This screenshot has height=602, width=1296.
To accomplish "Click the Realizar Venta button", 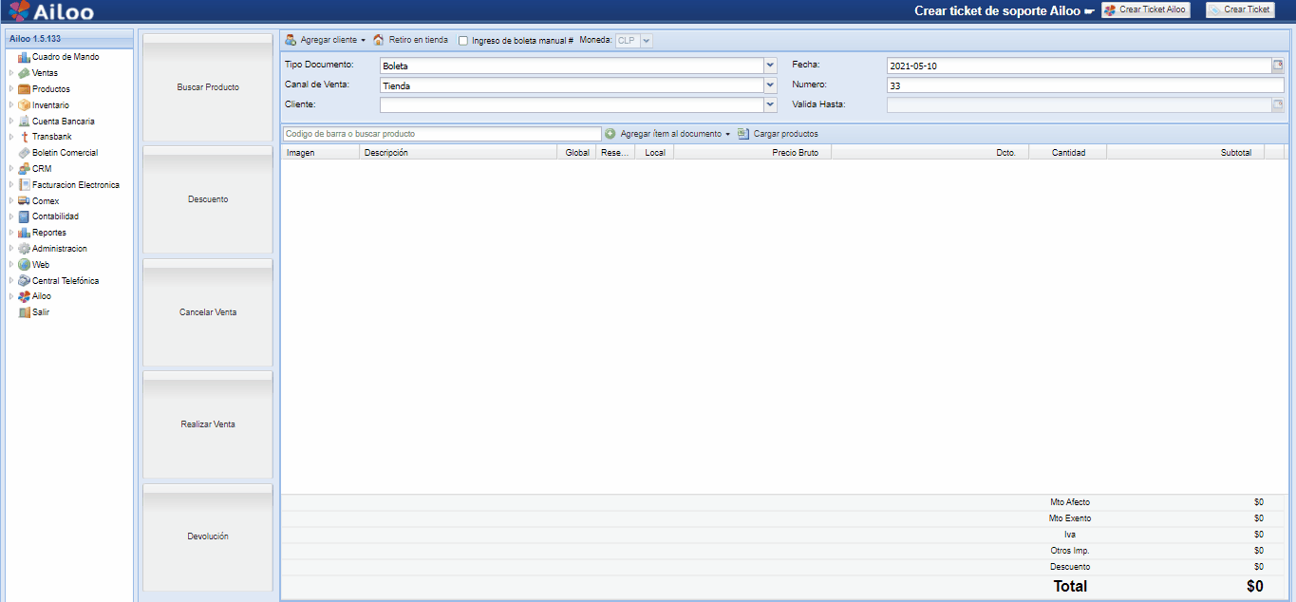I will [x=208, y=424].
